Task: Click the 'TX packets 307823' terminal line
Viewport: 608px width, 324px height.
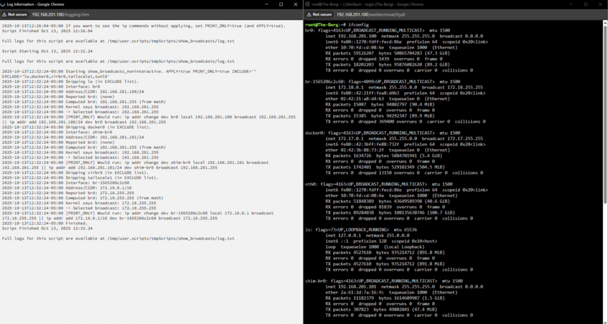Action: coord(381,309)
